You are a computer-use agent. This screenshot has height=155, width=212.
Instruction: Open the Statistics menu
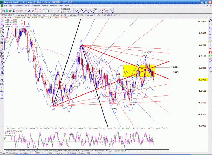(x=54, y=6)
